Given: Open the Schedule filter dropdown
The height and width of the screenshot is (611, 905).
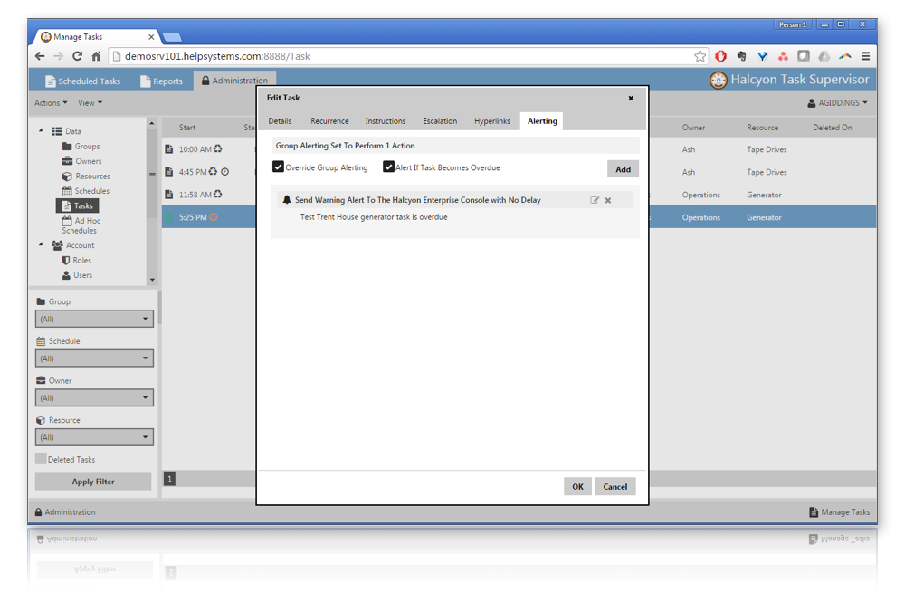Looking at the screenshot, I should tap(94, 358).
